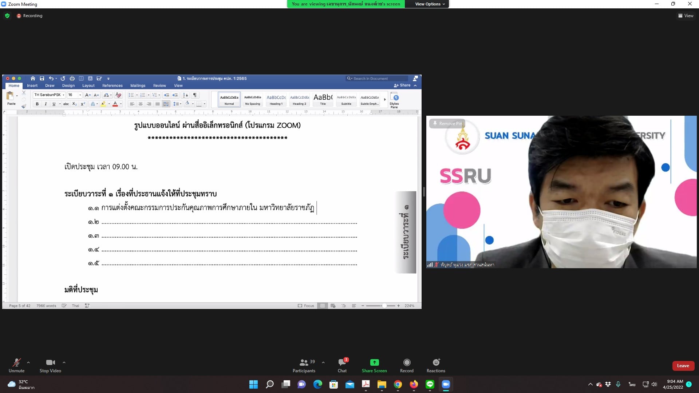The image size is (699, 393).
Task: Expand video options arrow beside Stop Video
Action: (64, 362)
